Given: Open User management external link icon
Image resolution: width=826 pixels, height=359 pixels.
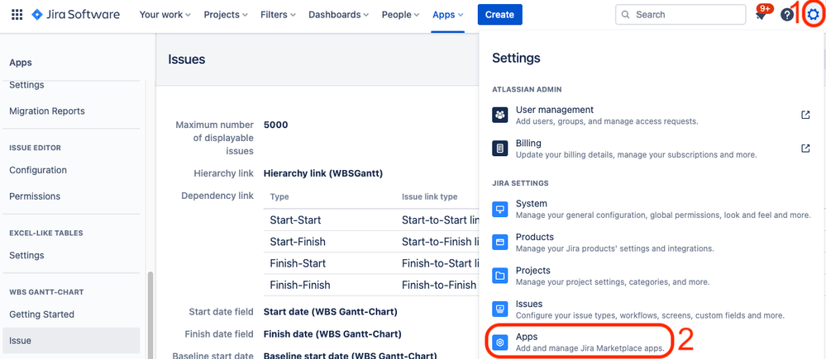Looking at the screenshot, I should [805, 115].
